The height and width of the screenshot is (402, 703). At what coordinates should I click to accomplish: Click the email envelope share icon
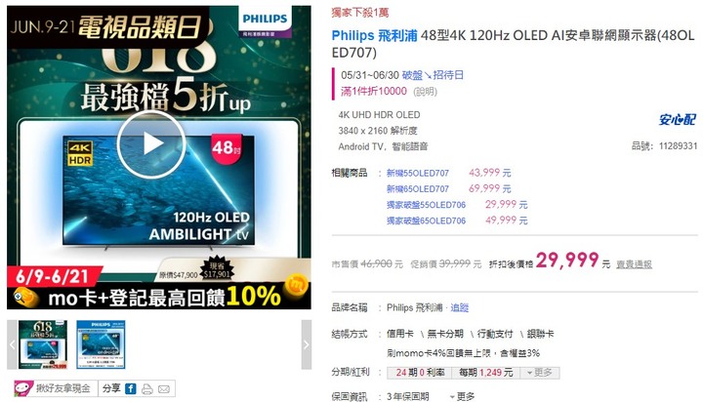pyautogui.click(x=164, y=389)
